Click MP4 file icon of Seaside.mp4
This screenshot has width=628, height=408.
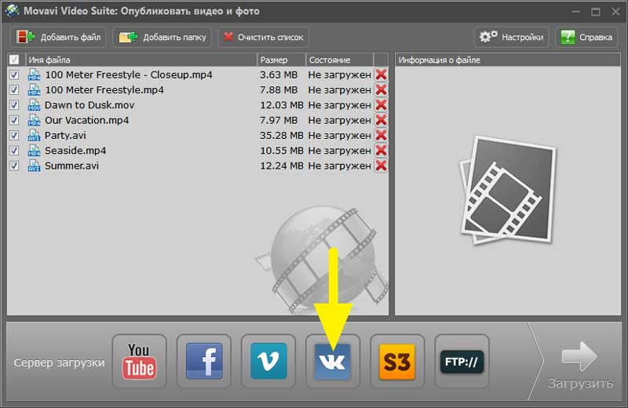(34, 151)
